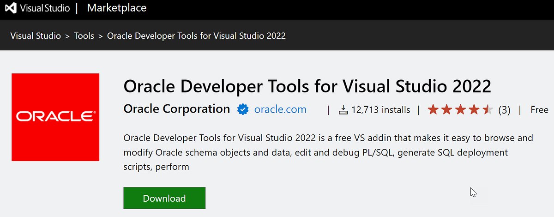The width and height of the screenshot is (554, 217).
Task: Open the Marketplace home link
Action: click(117, 8)
